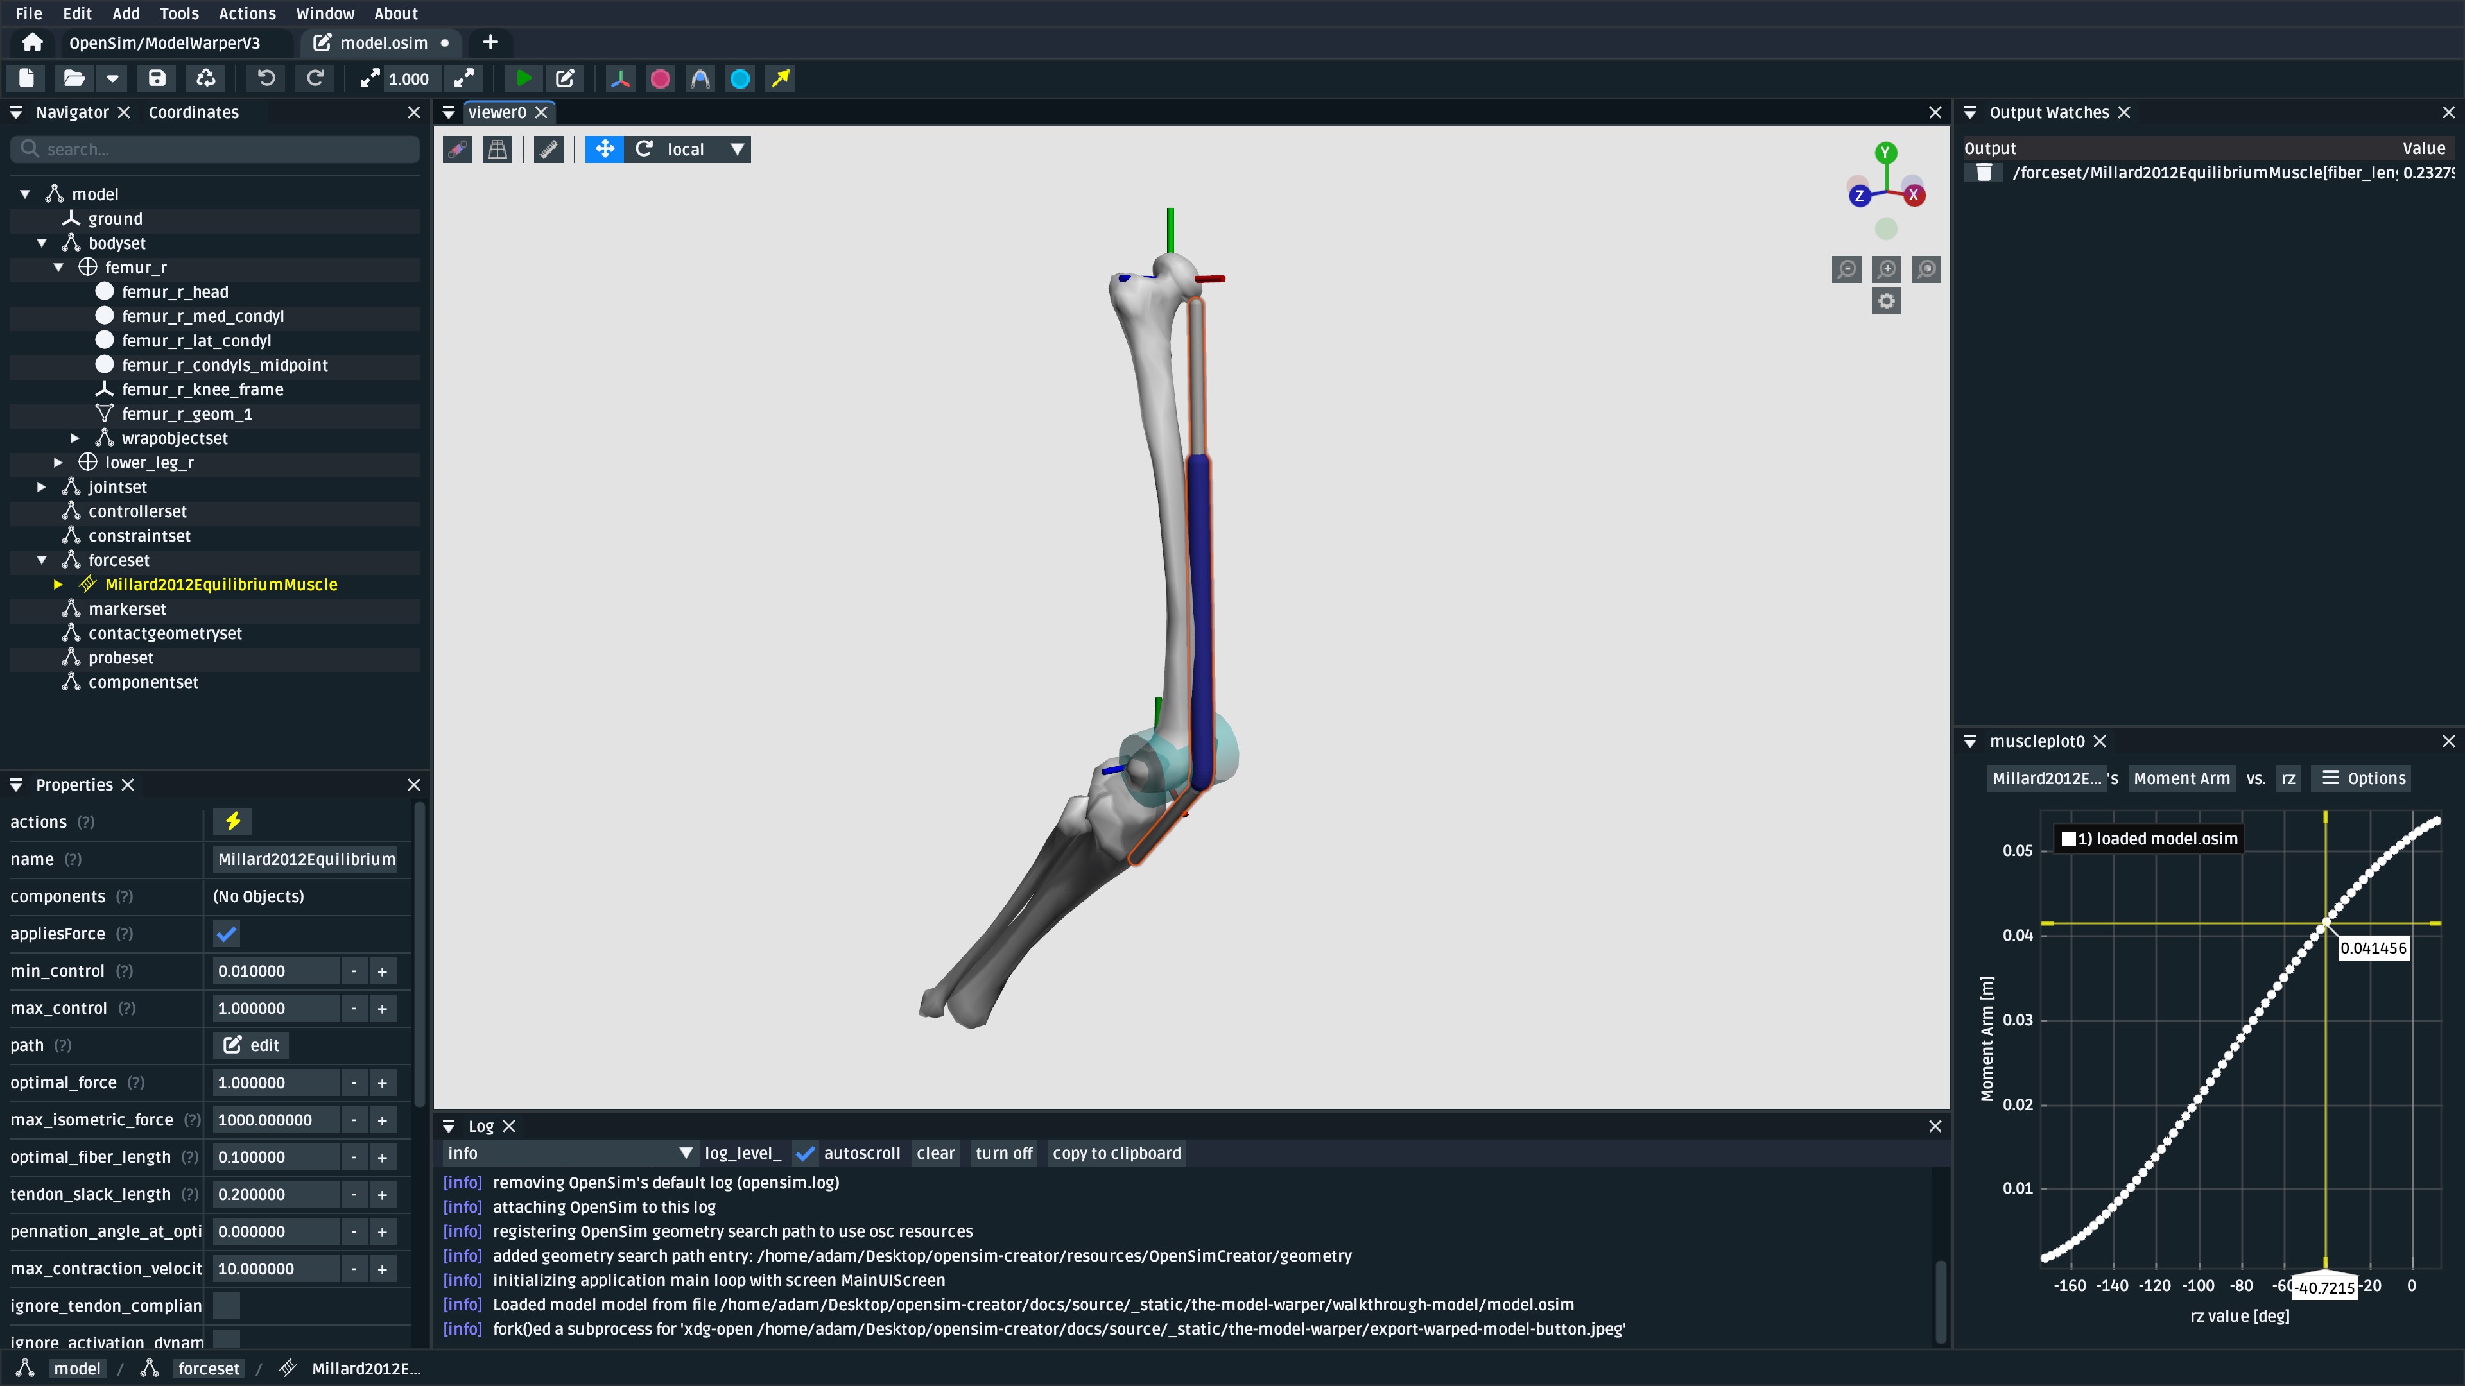The width and height of the screenshot is (2465, 1386).
Task: Toggle the plot legend loaded model.osim checkbox
Action: click(2068, 839)
